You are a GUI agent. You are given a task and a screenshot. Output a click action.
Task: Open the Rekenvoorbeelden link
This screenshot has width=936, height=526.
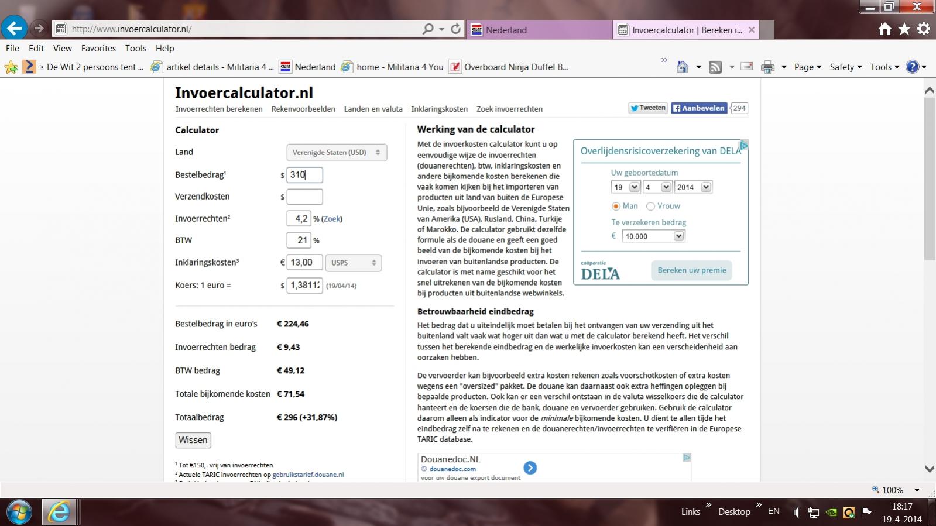click(x=303, y=109)
